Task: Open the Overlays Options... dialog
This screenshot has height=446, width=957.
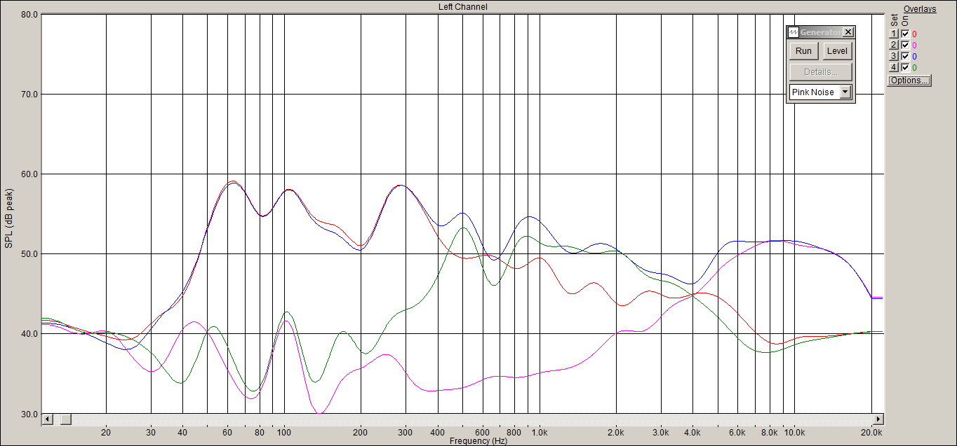Action: [909, 81]
